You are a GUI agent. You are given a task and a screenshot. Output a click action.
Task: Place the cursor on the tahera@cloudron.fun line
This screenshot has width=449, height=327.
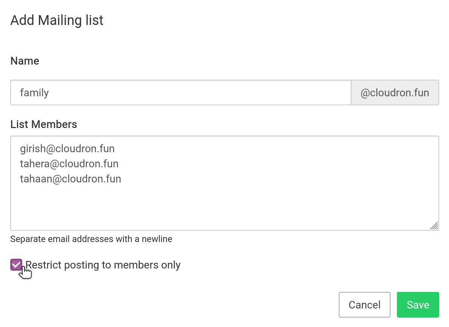point(69,163)
